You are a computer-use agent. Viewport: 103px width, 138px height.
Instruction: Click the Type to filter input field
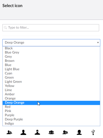click(51, 28)
